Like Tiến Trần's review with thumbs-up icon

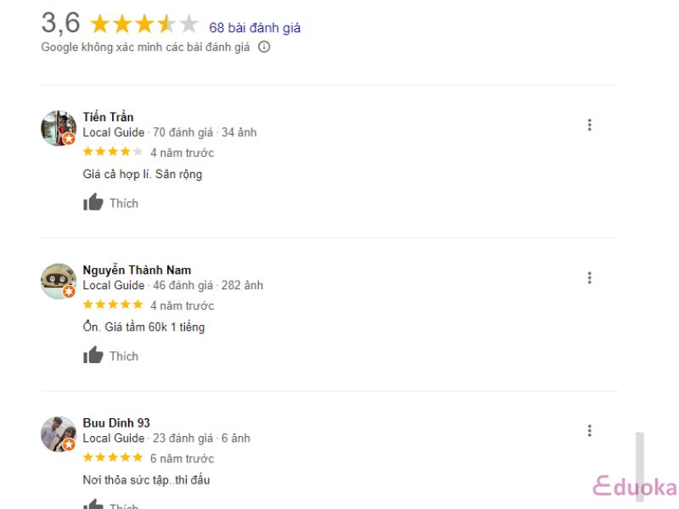click(93, 202)
